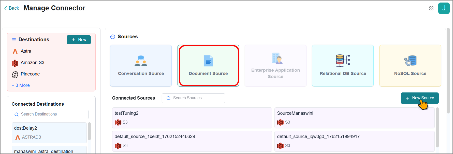Select the NoSQL Source card
This screenshot has height=154, width=453.
tap(410, 66)
